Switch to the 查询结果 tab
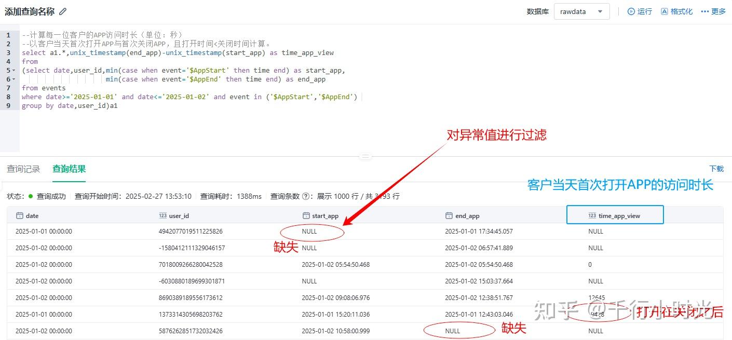732x340 pixels. (69, 169)
